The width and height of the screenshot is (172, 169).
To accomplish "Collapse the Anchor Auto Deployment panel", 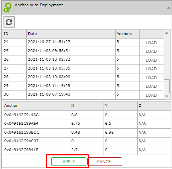I will [169, 8].
